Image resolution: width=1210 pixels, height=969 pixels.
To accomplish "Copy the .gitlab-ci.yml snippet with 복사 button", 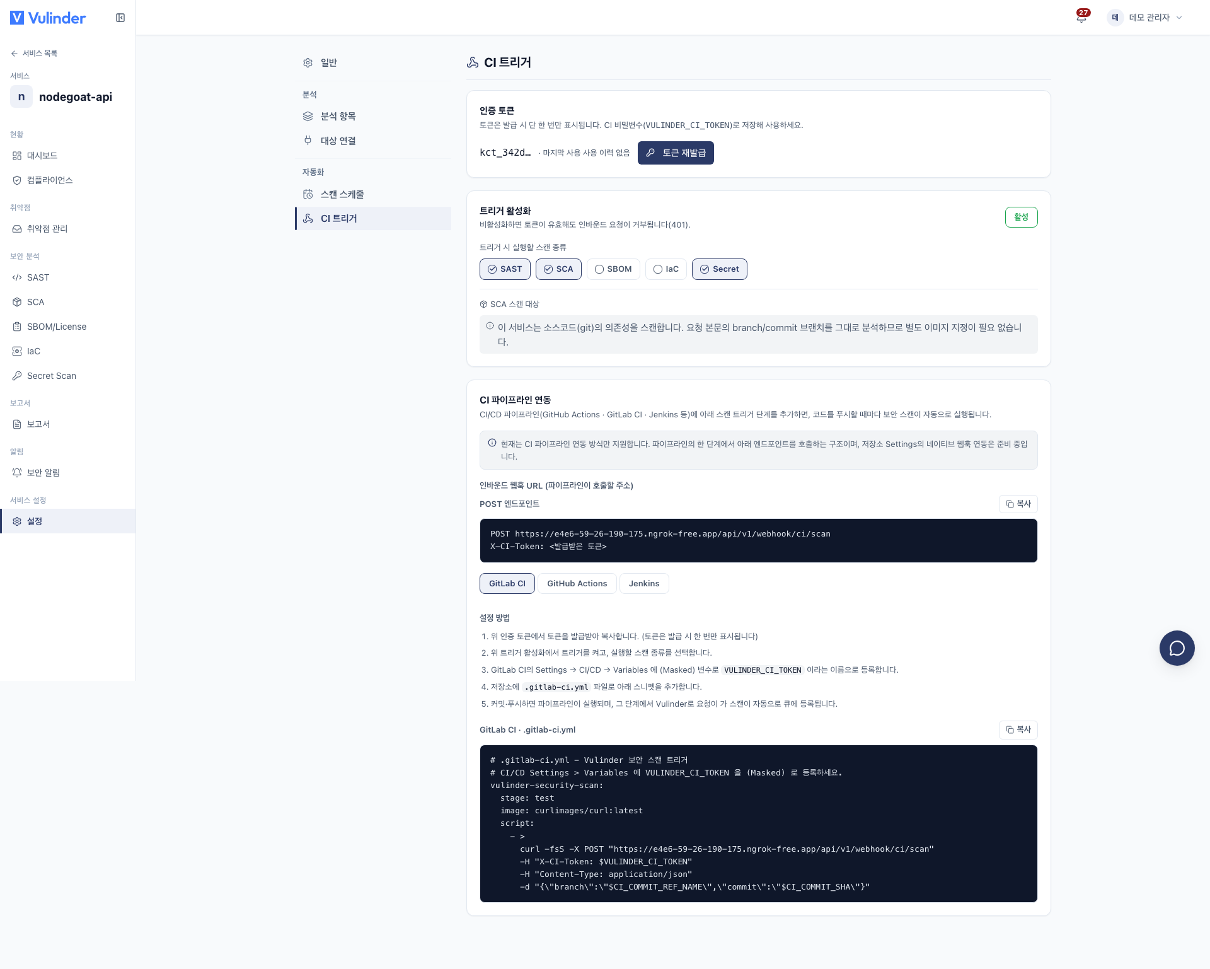I will 1018,729.
